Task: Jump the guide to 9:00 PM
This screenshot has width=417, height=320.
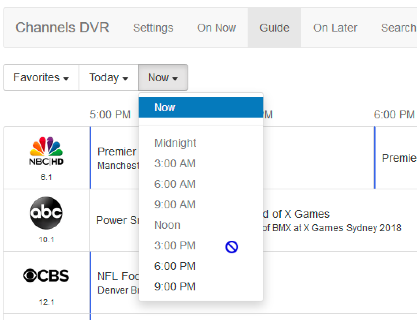Action: tap(175, 286)
